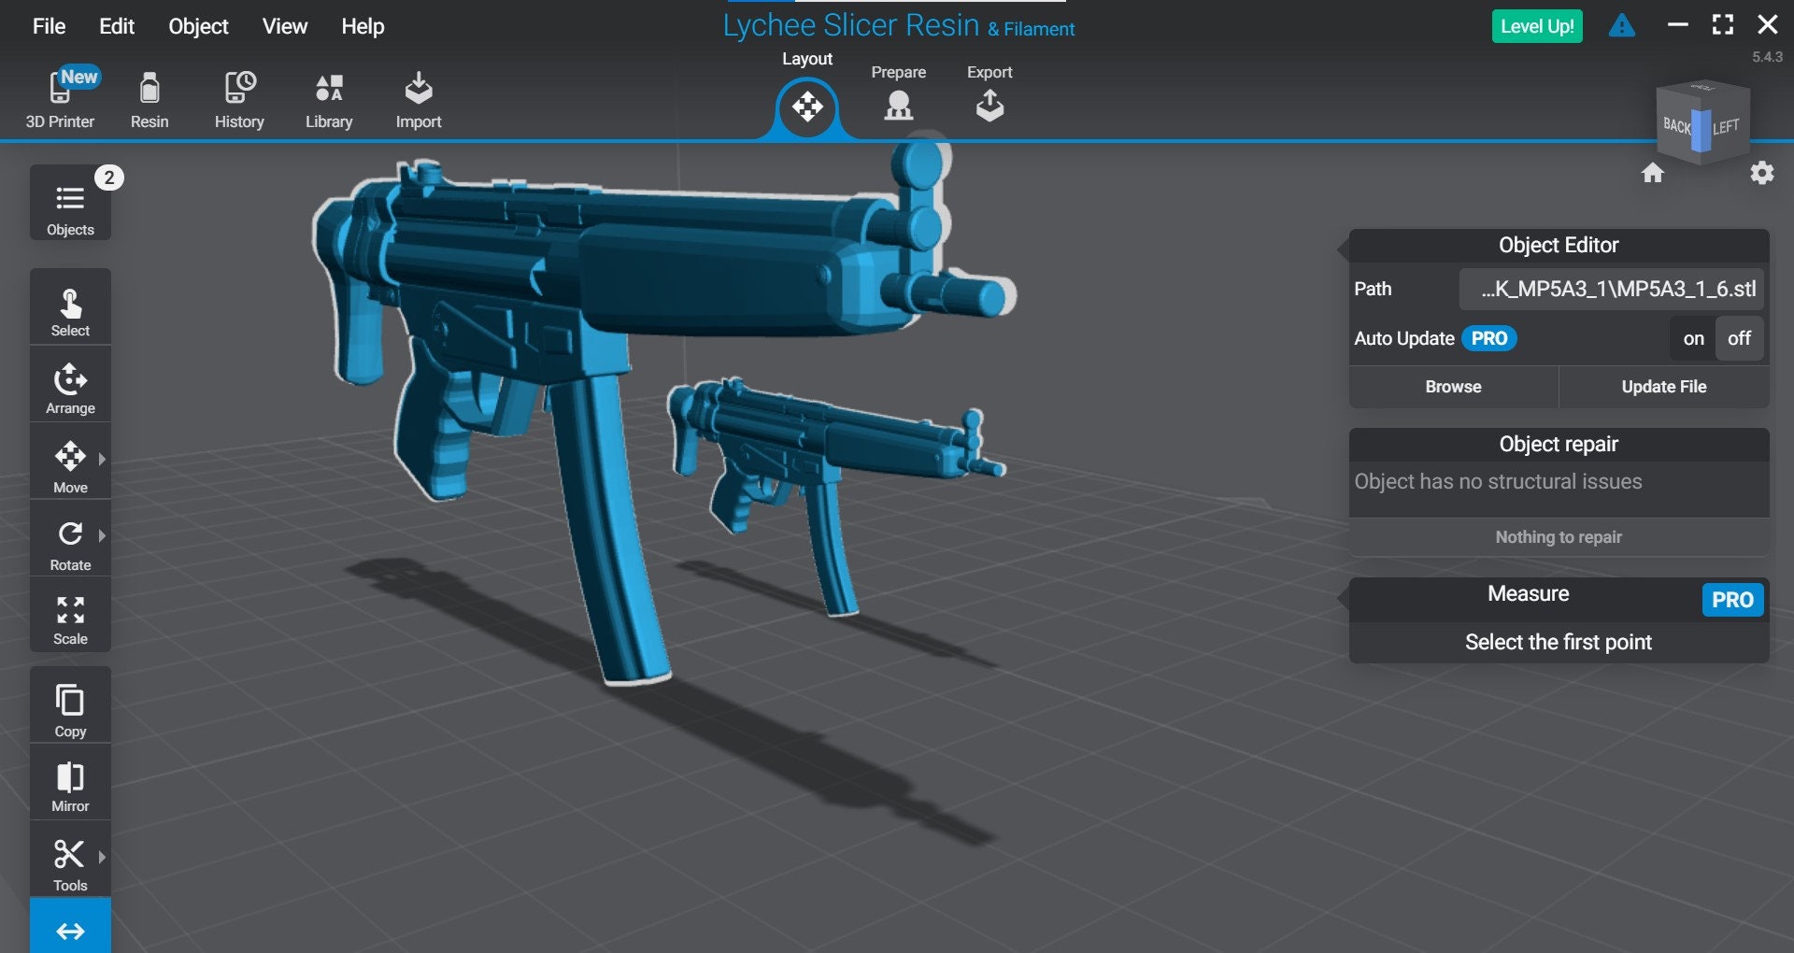
Task: Select the Mirror tool
Action: pos(69,782)
